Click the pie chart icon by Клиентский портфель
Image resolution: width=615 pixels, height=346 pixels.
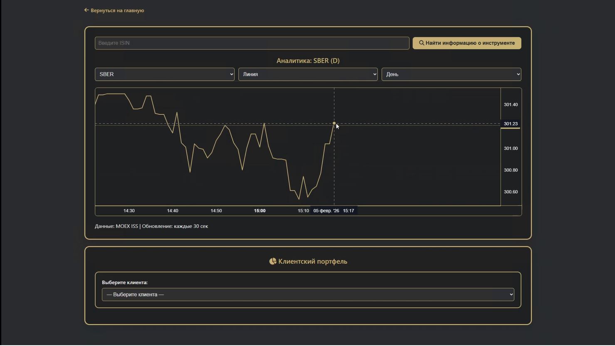point(273,261)
